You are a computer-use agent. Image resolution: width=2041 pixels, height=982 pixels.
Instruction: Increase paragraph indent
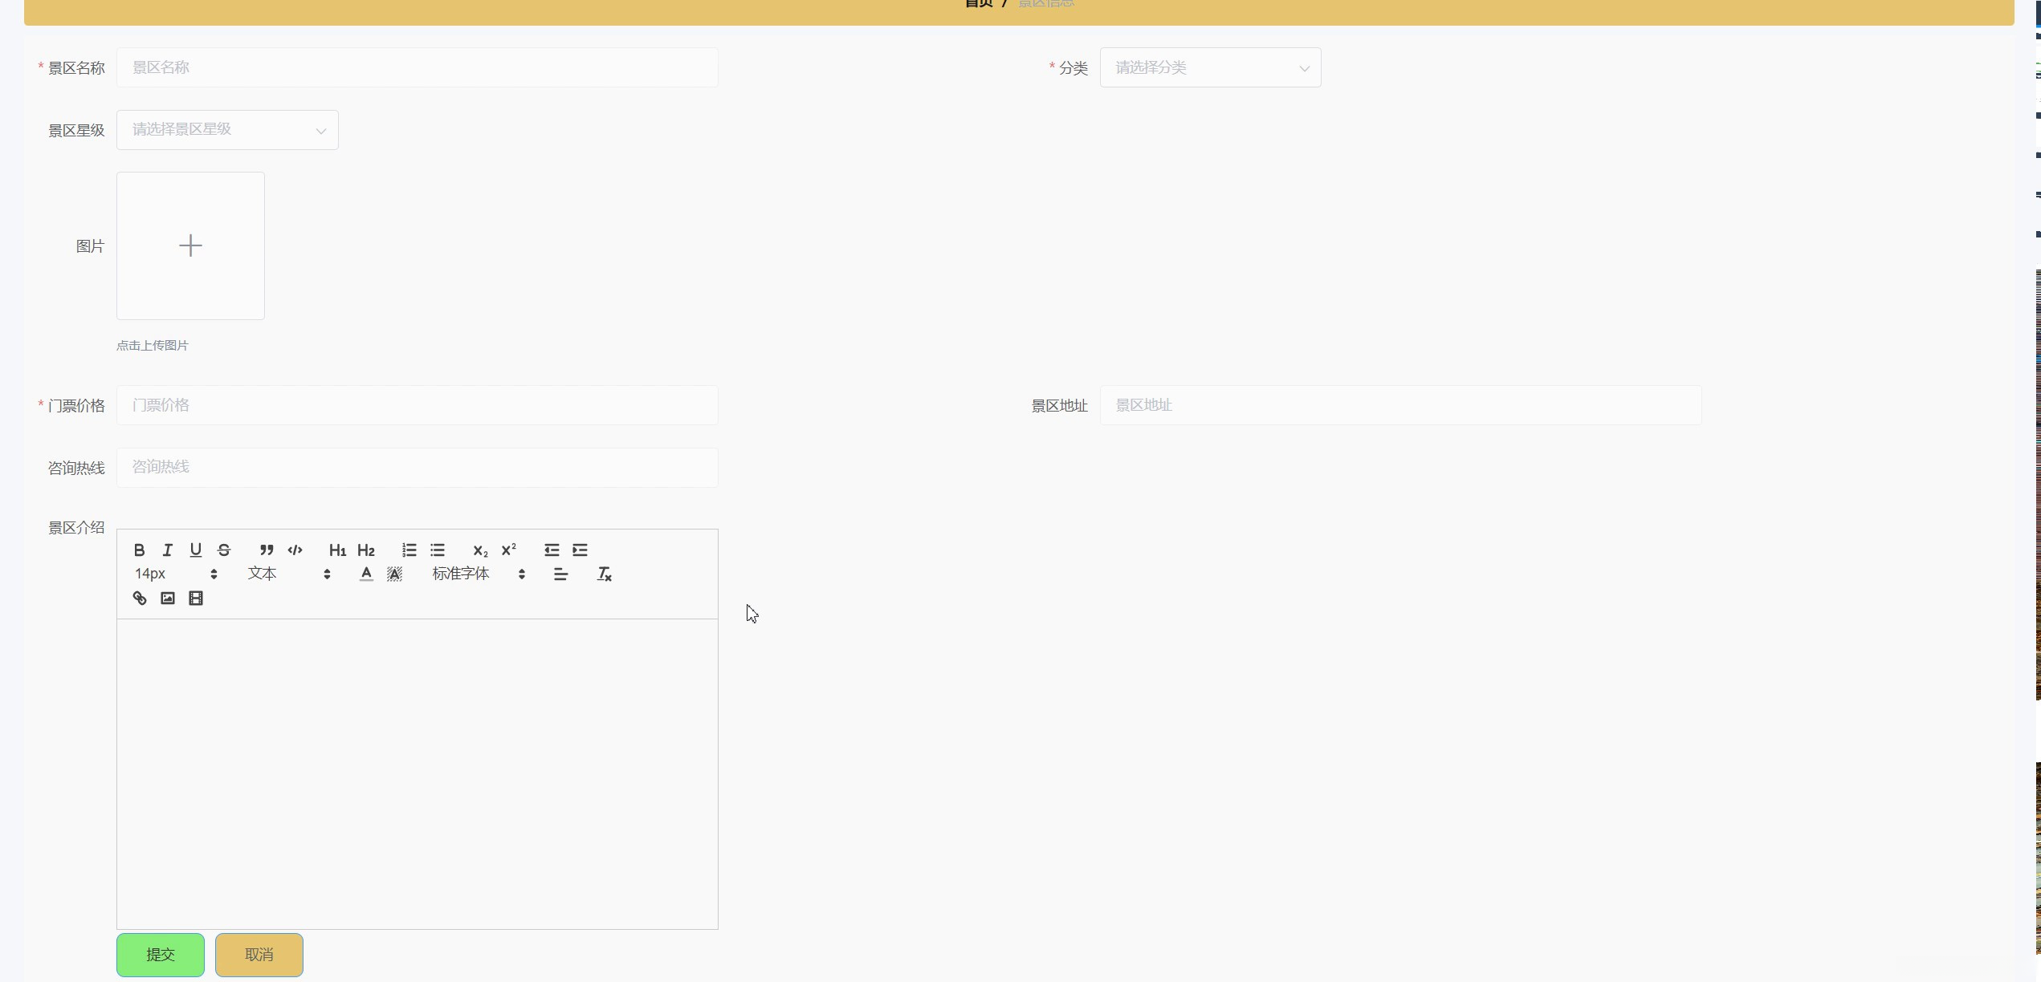coord(580,550)
